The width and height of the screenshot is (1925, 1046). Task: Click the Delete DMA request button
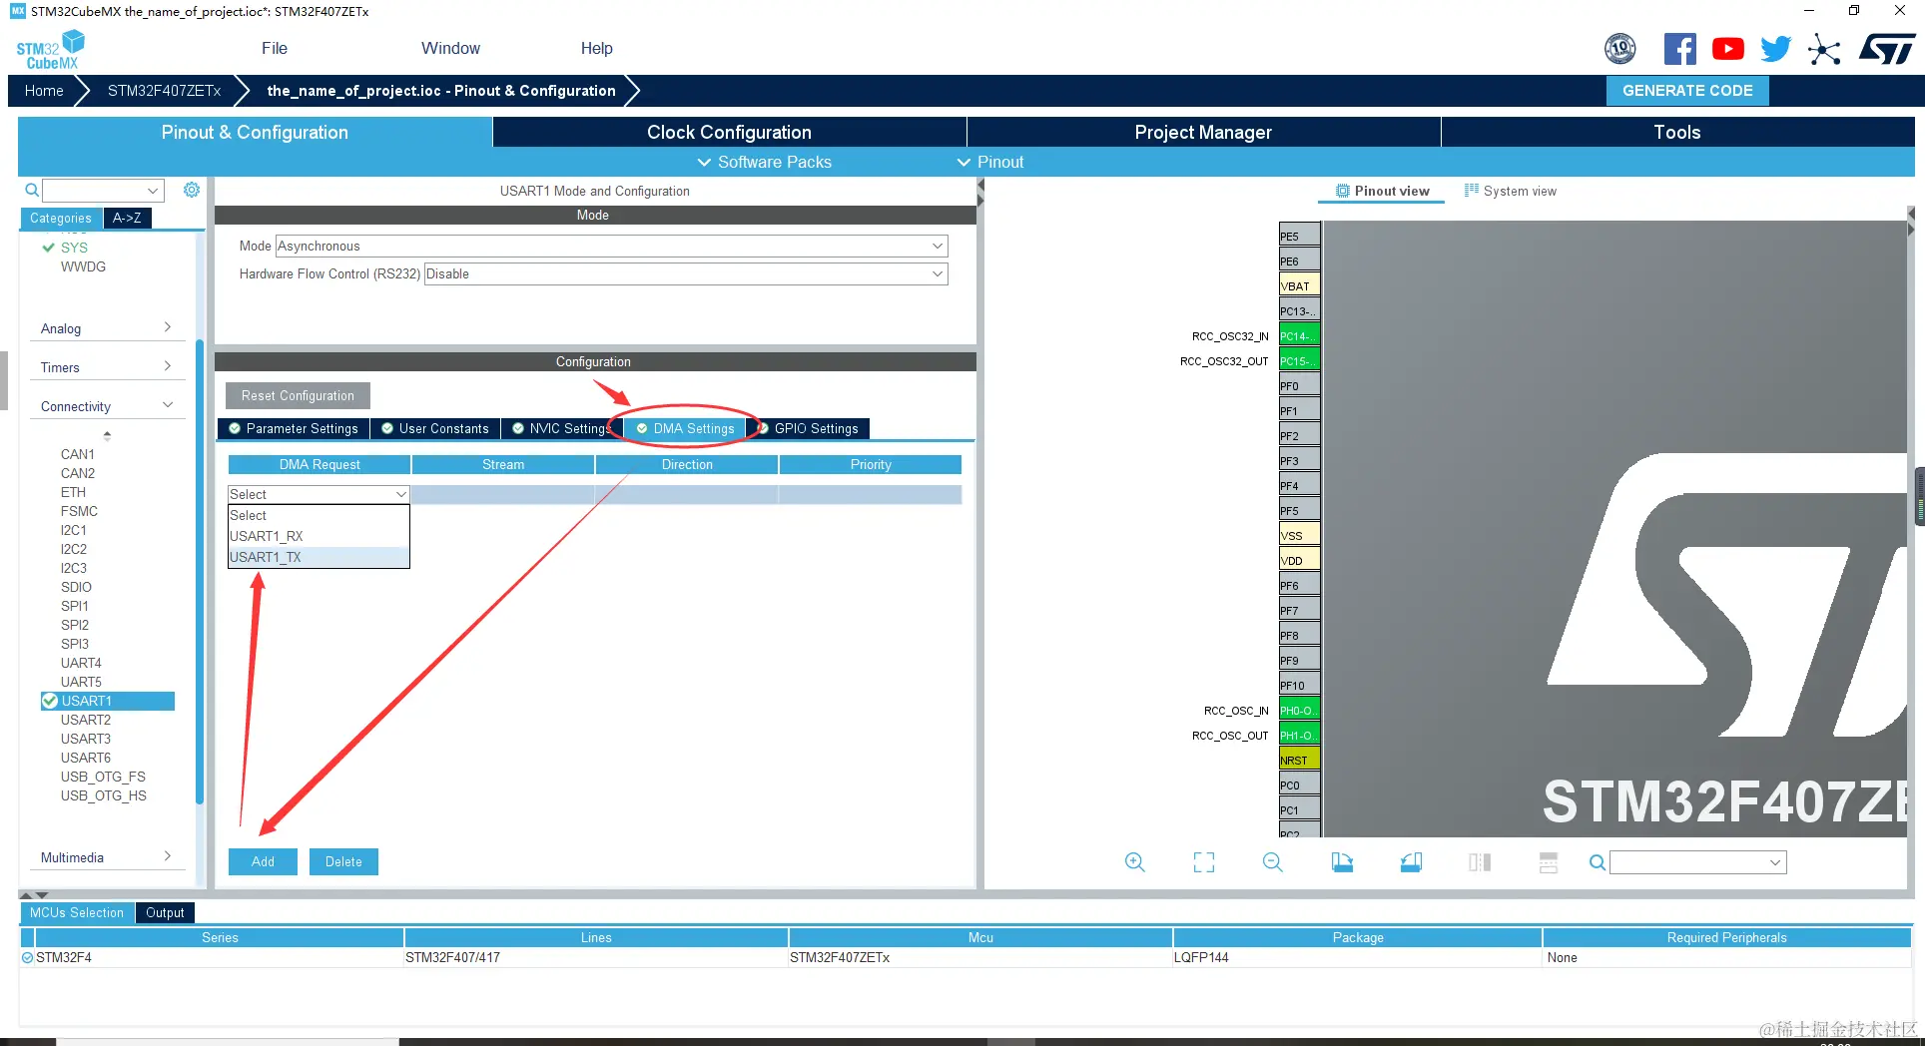click(343, 861)
